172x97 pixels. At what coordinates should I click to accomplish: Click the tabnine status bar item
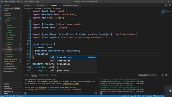(x=20, y=96)
